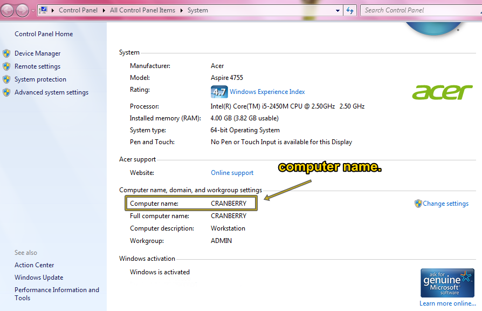Click the 4.7 Windows Experience Index badge
Screen dimensions: 482x311
[x=219, y=91]
